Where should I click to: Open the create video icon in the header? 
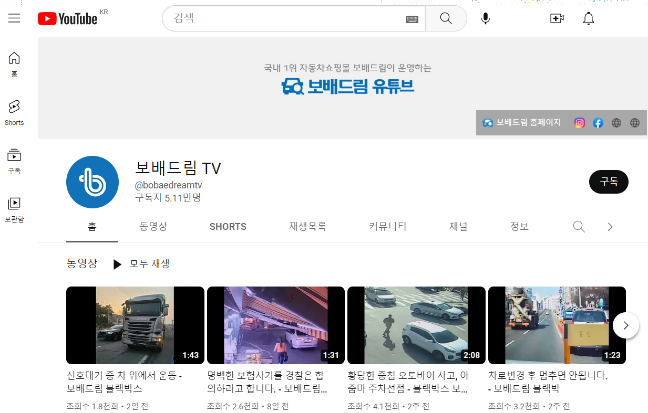coord(557,18)
